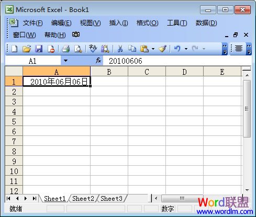Click the camera icon in the menu bar

coord(76,35)
